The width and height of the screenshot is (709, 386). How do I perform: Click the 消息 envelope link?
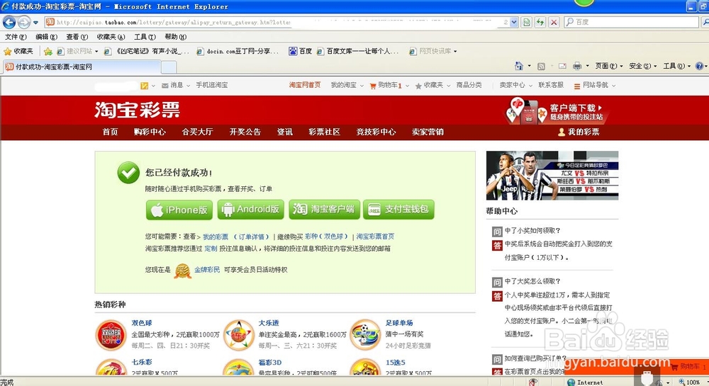[175, 85]
